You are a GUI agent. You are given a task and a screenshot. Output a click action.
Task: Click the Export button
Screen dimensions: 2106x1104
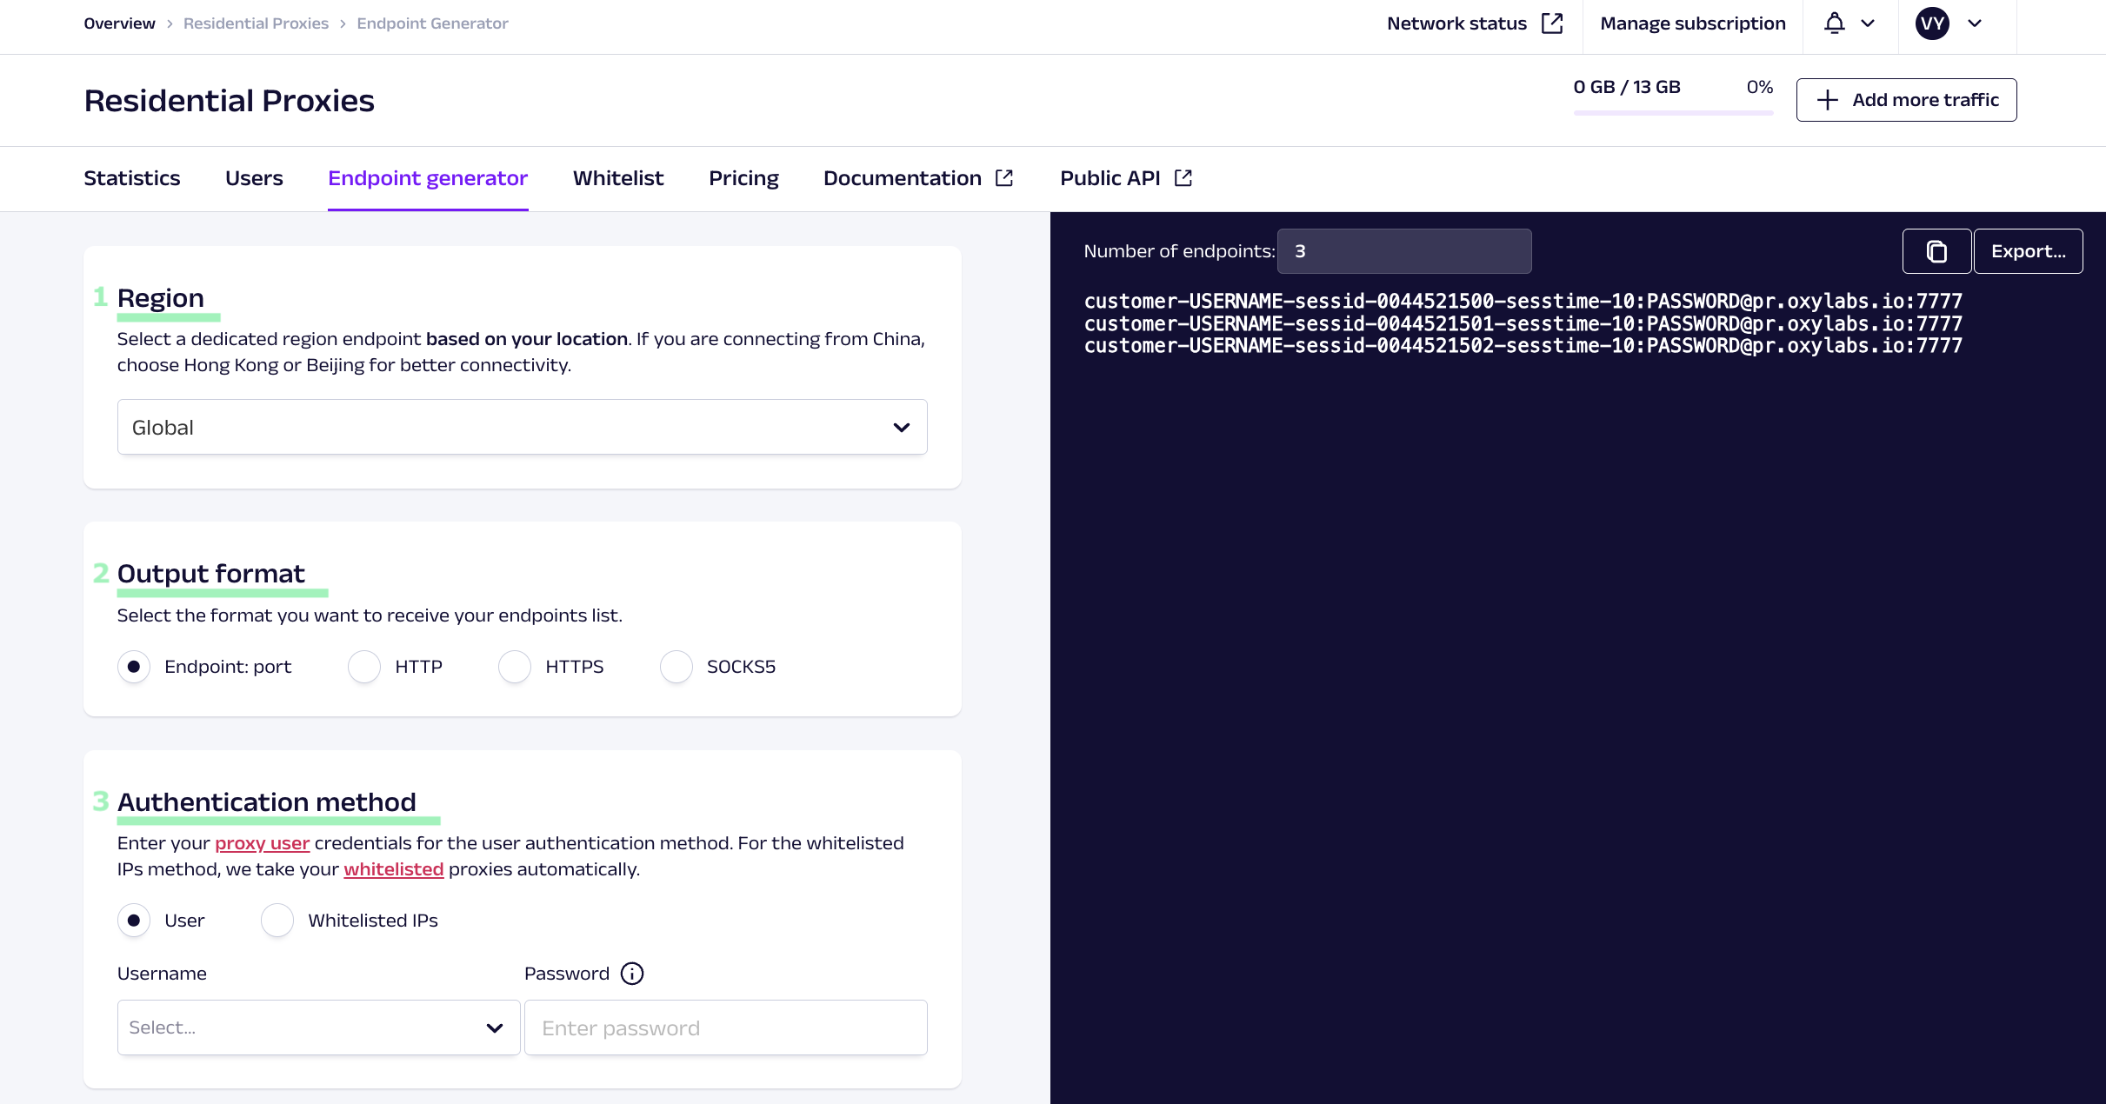(2027, 251)
